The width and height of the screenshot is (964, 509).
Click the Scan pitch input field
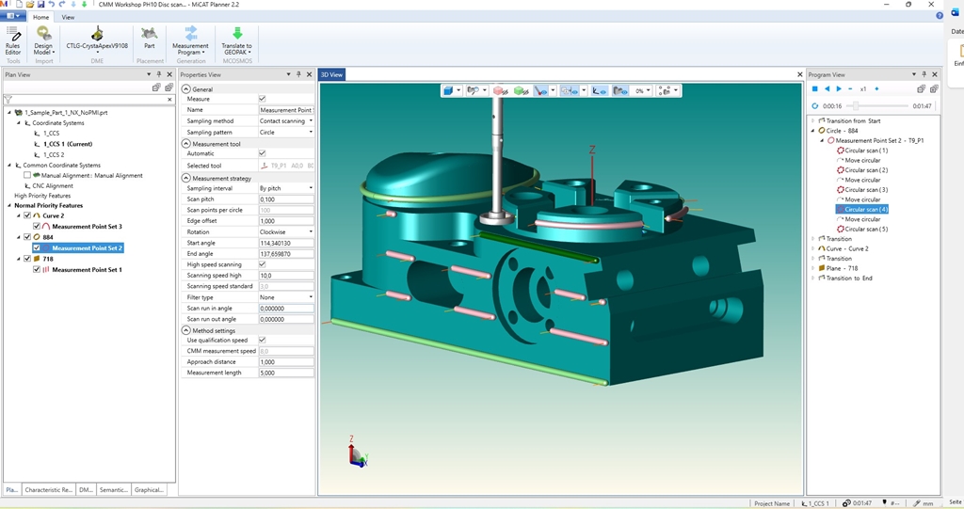point(285,199)
